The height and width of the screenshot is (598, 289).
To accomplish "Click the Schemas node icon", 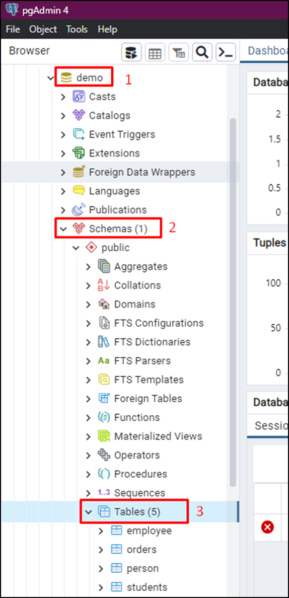I will pos(79,229).
